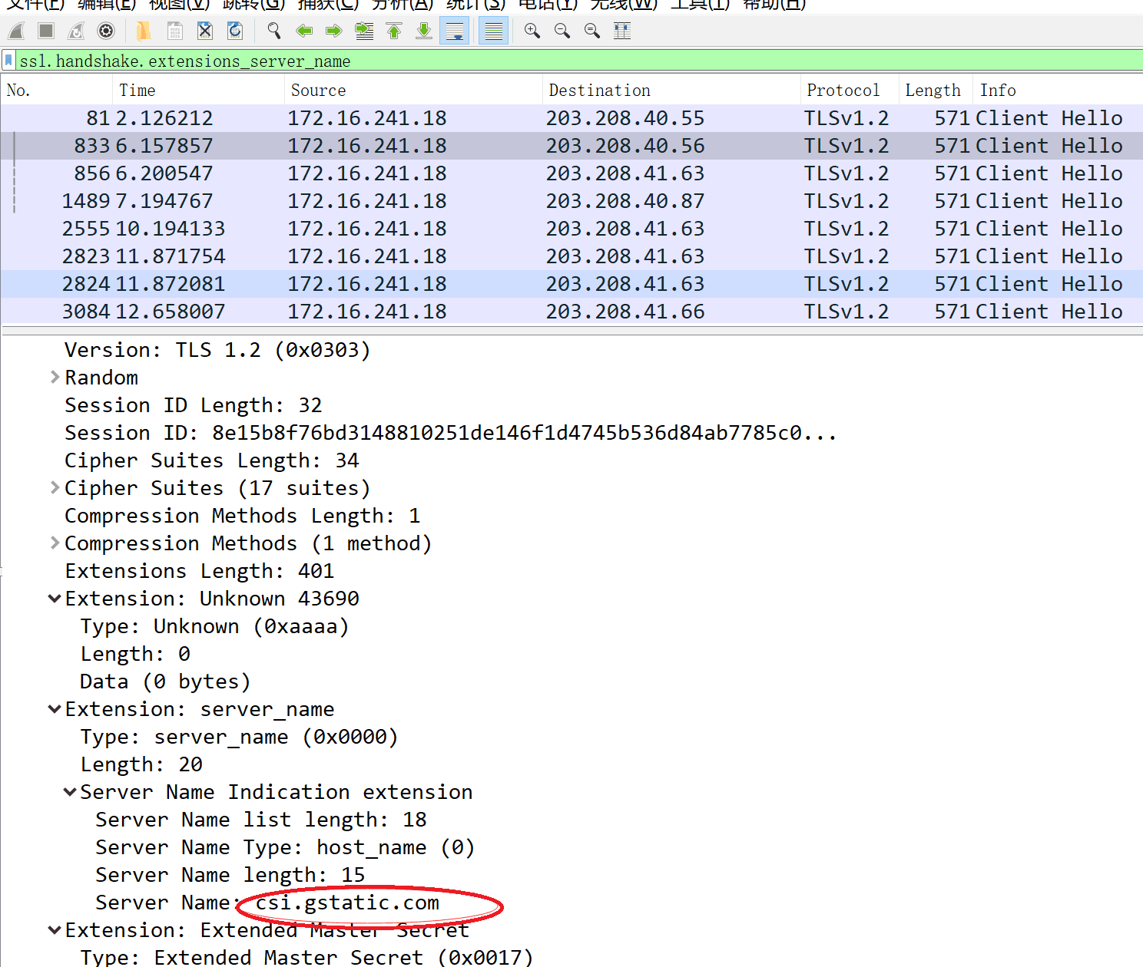
Task: Select Type: Unknown (0xaaaa)
Action: [214, 626]
